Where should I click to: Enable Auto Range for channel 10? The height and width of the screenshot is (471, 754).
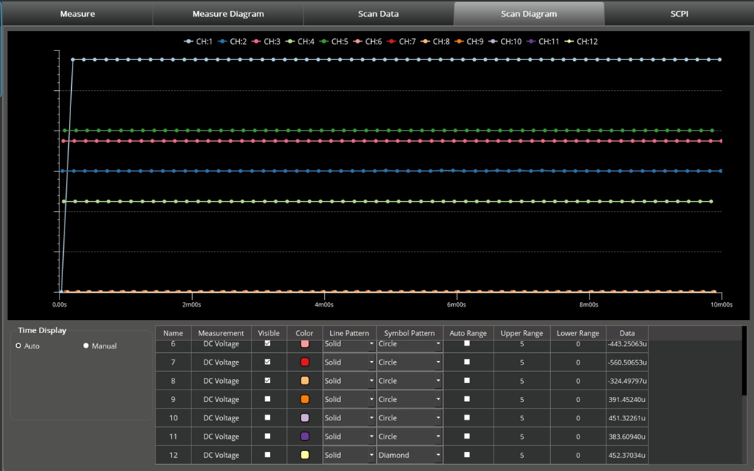coord(467,417)
